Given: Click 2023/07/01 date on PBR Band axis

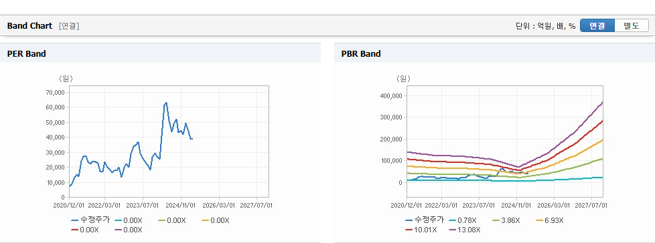Looking at the screenshot, I should coord(479,205).
